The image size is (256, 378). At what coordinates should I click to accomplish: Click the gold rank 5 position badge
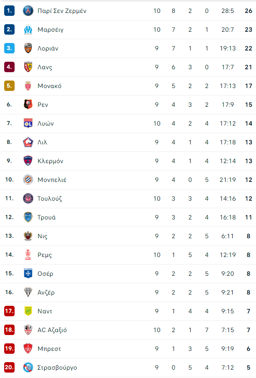[10, 86]
